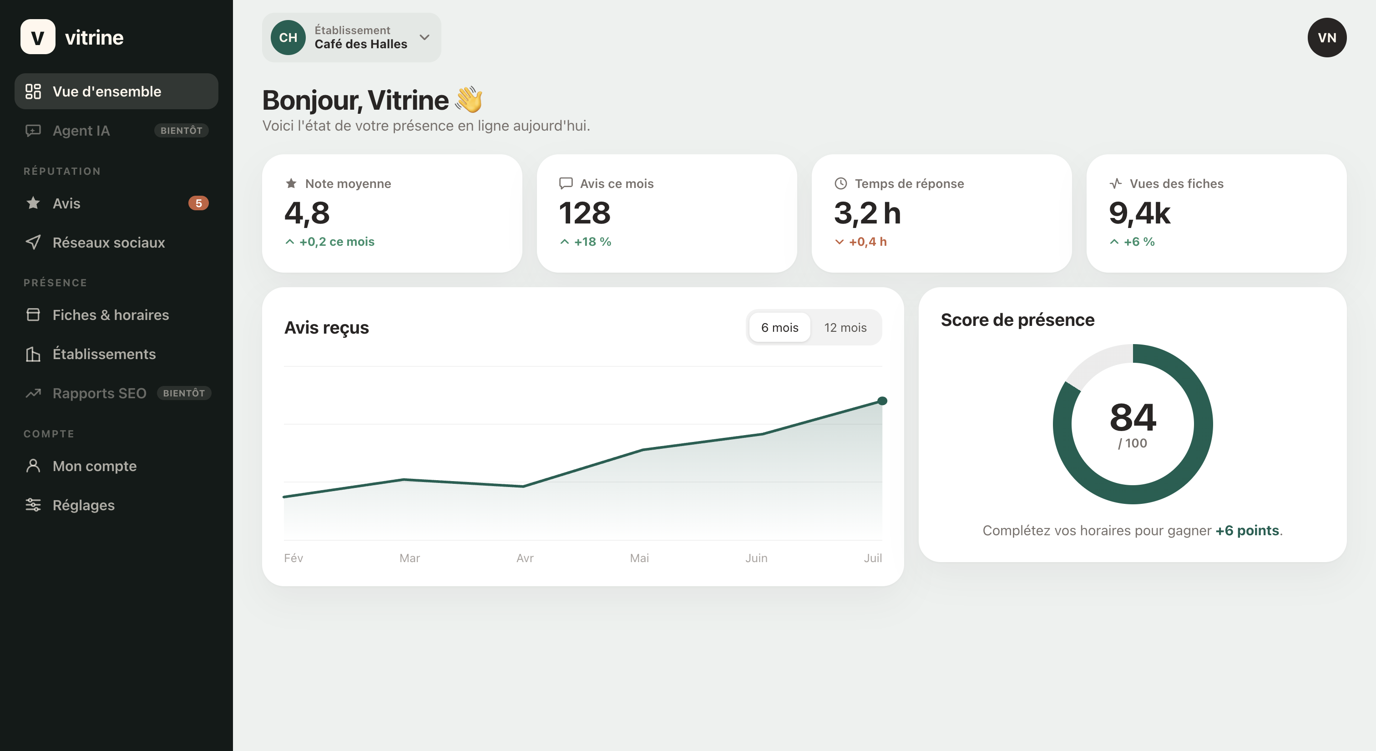Viewport: 1376px width, 751px height.
Task: Click the Réseaux sociaux paper plane icon
Action: pos(33,242)
